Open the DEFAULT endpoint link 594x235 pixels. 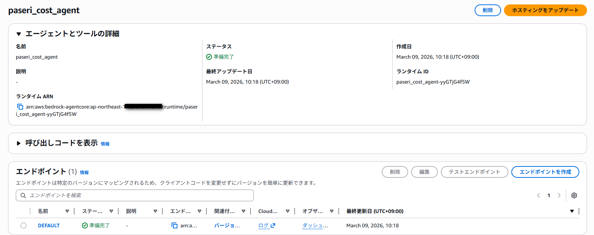click(48, 225)
